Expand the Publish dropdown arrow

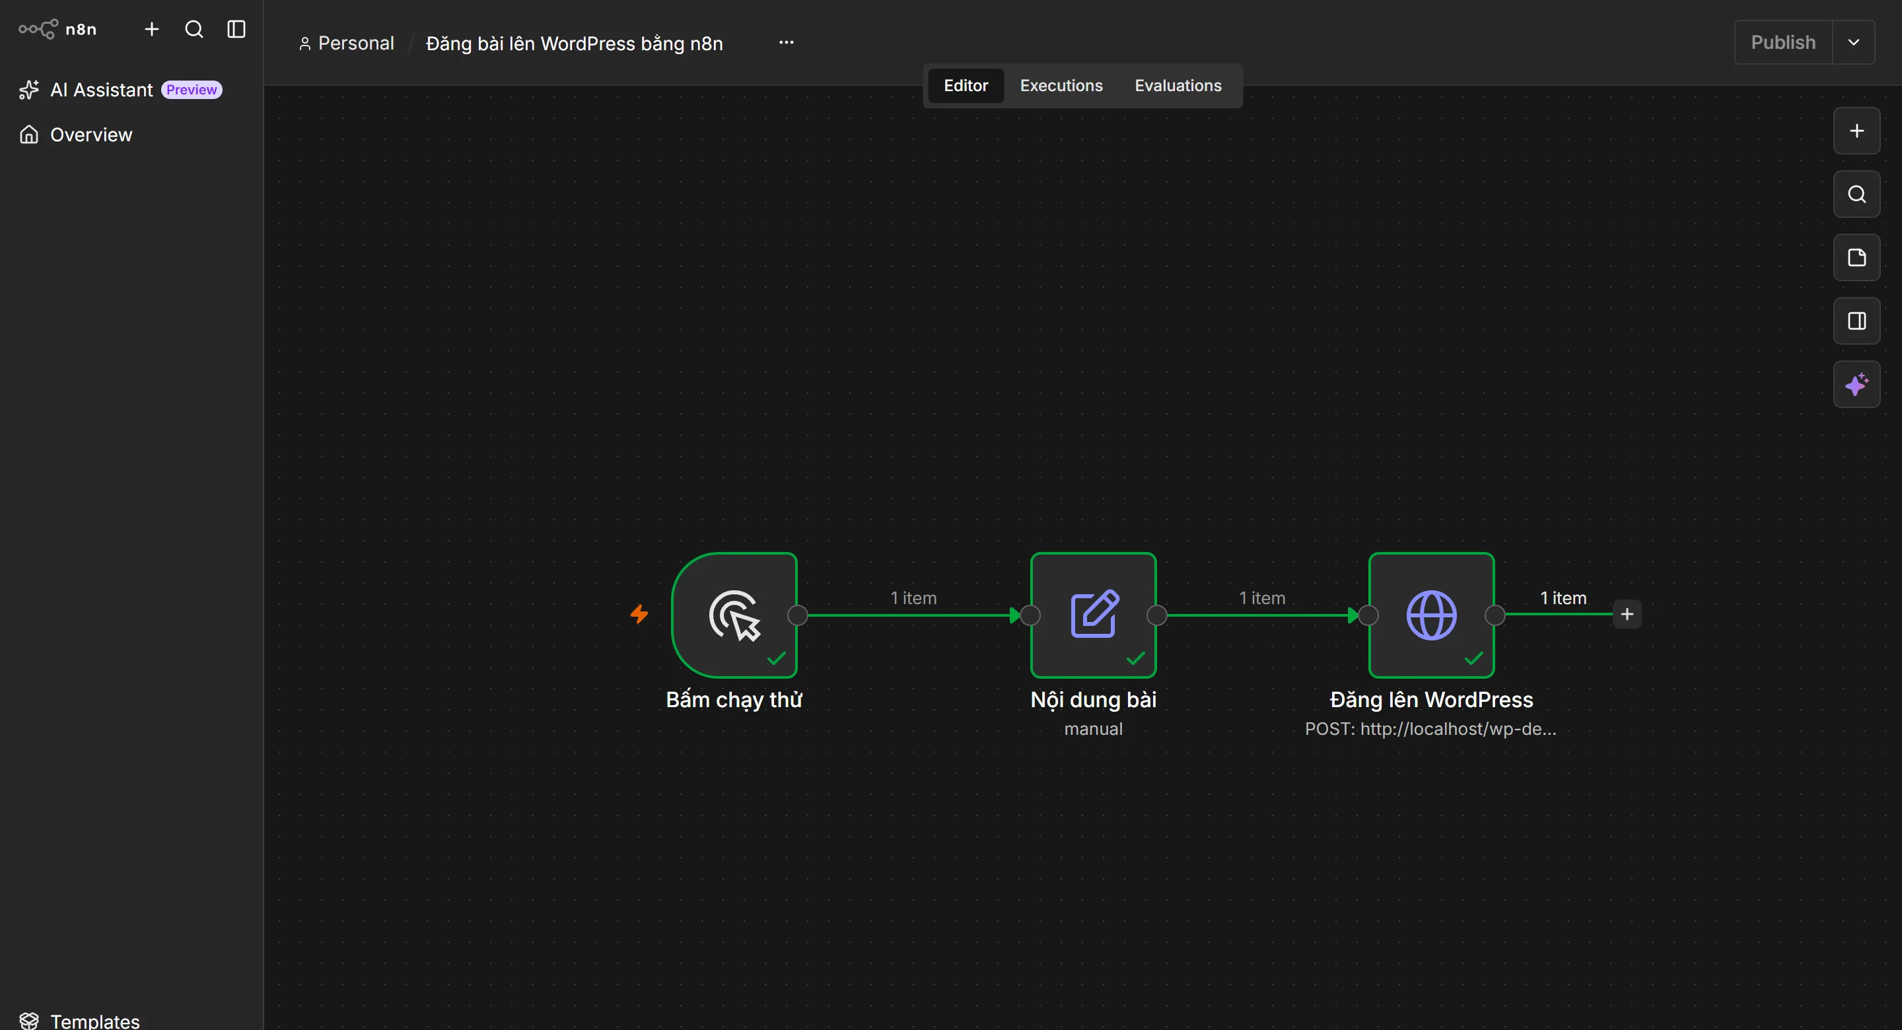pyautogui.click(x=1853, y=42)
